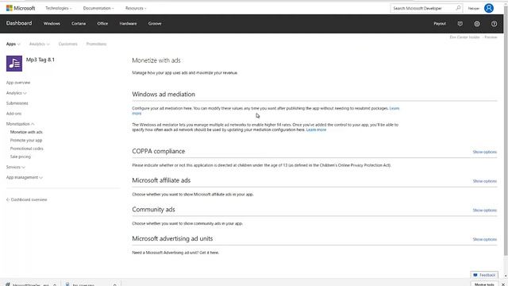Select Monetize with ads
Image resolution: width=508 pixels, height=286 pixels.
pos(26,132)
